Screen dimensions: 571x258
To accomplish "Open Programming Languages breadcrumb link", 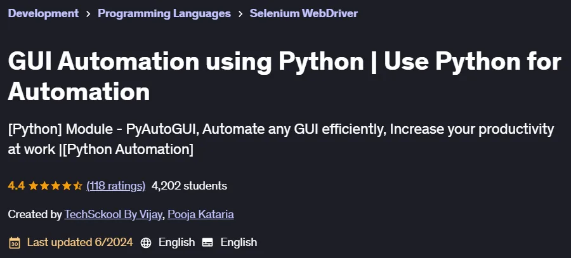I will (x=164, y=13).
